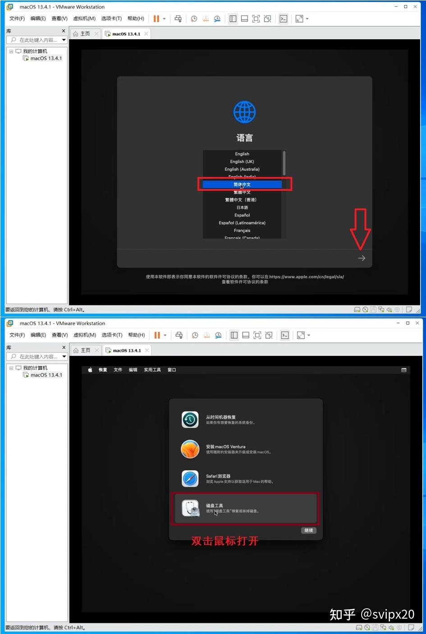This screenshot has width=426, height=634.
Task: Open 选项卡(T) menu in language-screen window
Action: (111, 18)
